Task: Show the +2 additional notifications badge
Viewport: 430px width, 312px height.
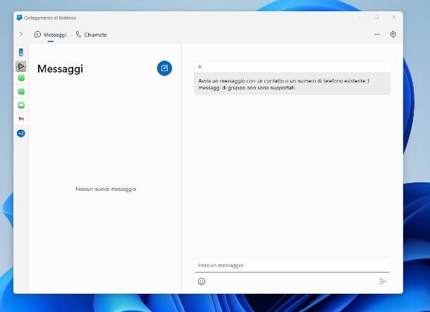Action: pyautogui.click(x=21, y=133)
